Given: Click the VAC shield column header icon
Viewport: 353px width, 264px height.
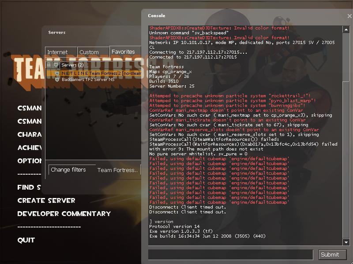Looking at the screenshot, I should (56, 65).
